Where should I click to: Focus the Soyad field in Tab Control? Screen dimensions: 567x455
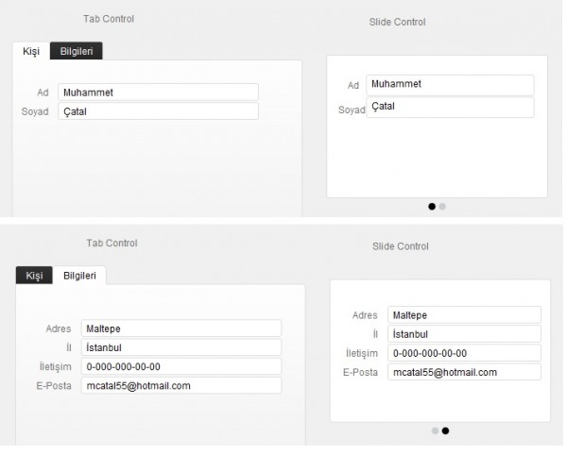click(x=159, y=111)
